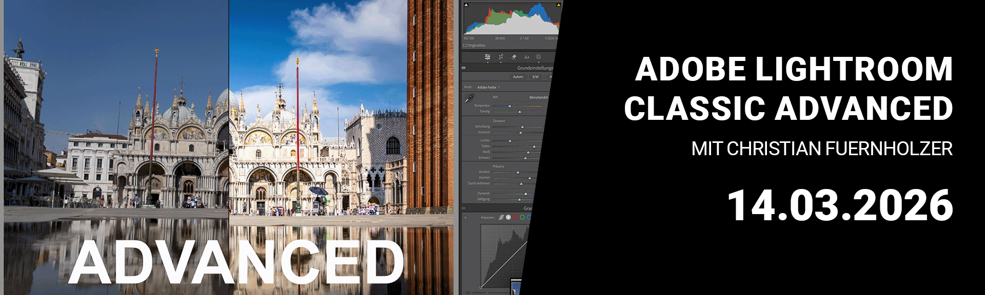This screenshot has width=985, height=295.
Task: Toggle tone curve panel visibility eye
Action: (x=464, y=208)
